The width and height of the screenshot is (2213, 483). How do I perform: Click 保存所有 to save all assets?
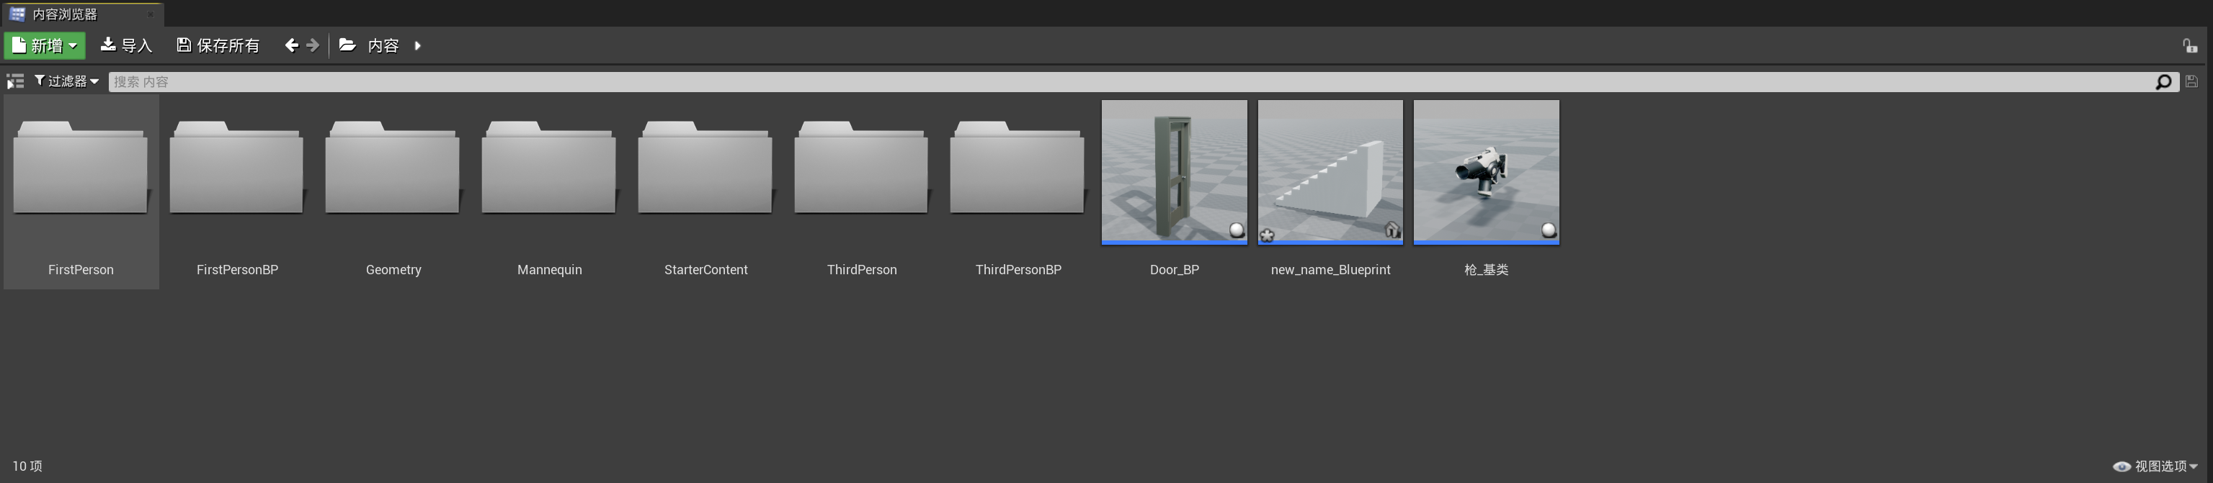218,45
